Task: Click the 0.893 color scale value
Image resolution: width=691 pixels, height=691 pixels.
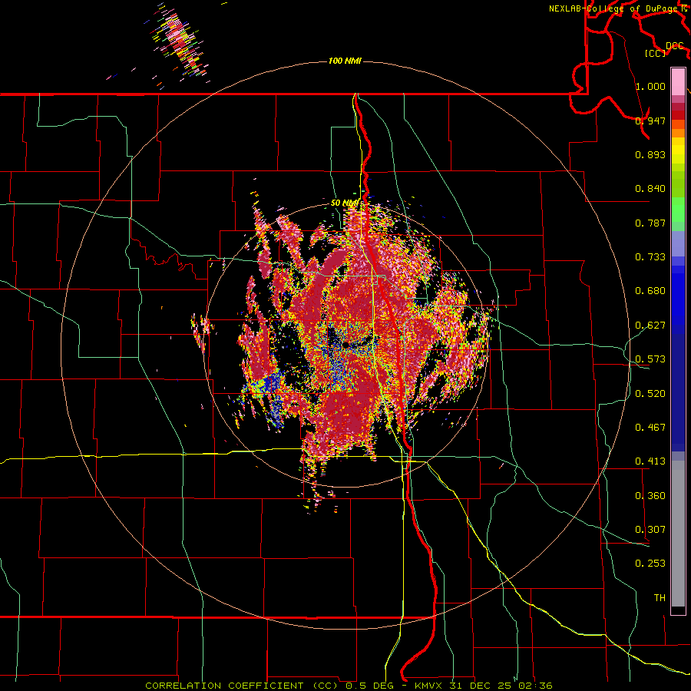Action: (x=650, y=154)
